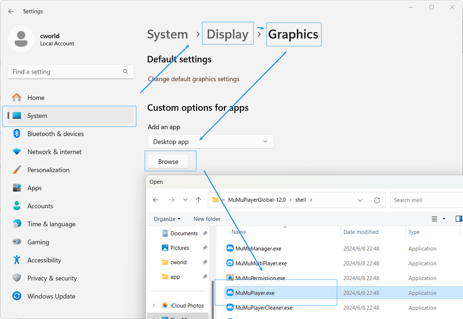
Task: Select the Accessibility icon in sidebar
Action: click(x=17, y=260)
